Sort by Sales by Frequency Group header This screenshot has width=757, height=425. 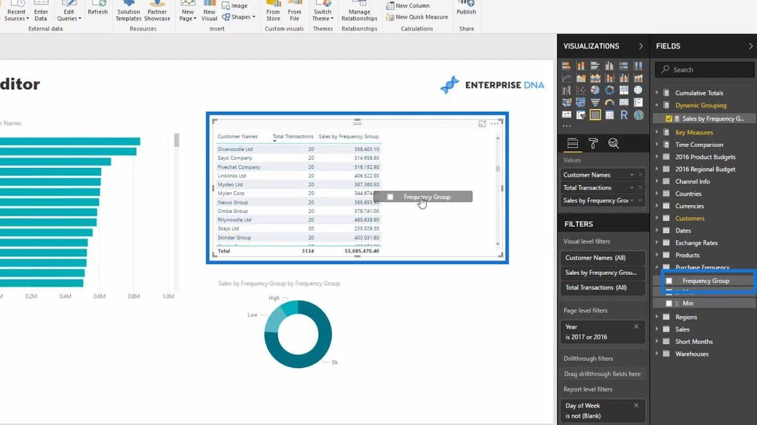pos(349,136)
